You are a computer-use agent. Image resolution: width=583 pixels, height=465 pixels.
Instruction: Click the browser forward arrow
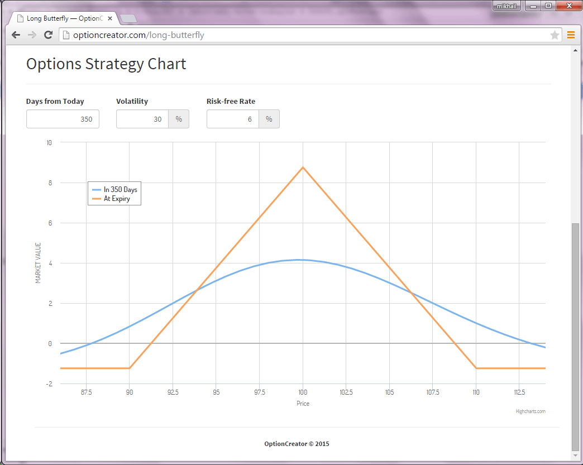(x=32, y=35)
